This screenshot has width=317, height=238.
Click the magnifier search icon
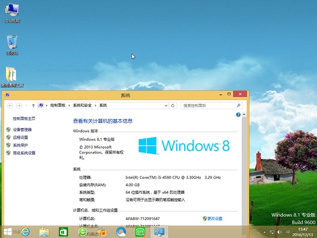click(x=239, y=106)
